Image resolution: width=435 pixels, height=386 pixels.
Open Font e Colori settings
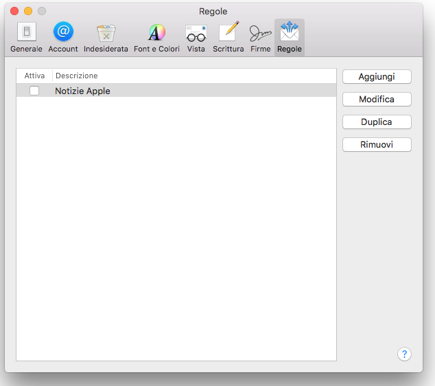(x=156, y=37)
